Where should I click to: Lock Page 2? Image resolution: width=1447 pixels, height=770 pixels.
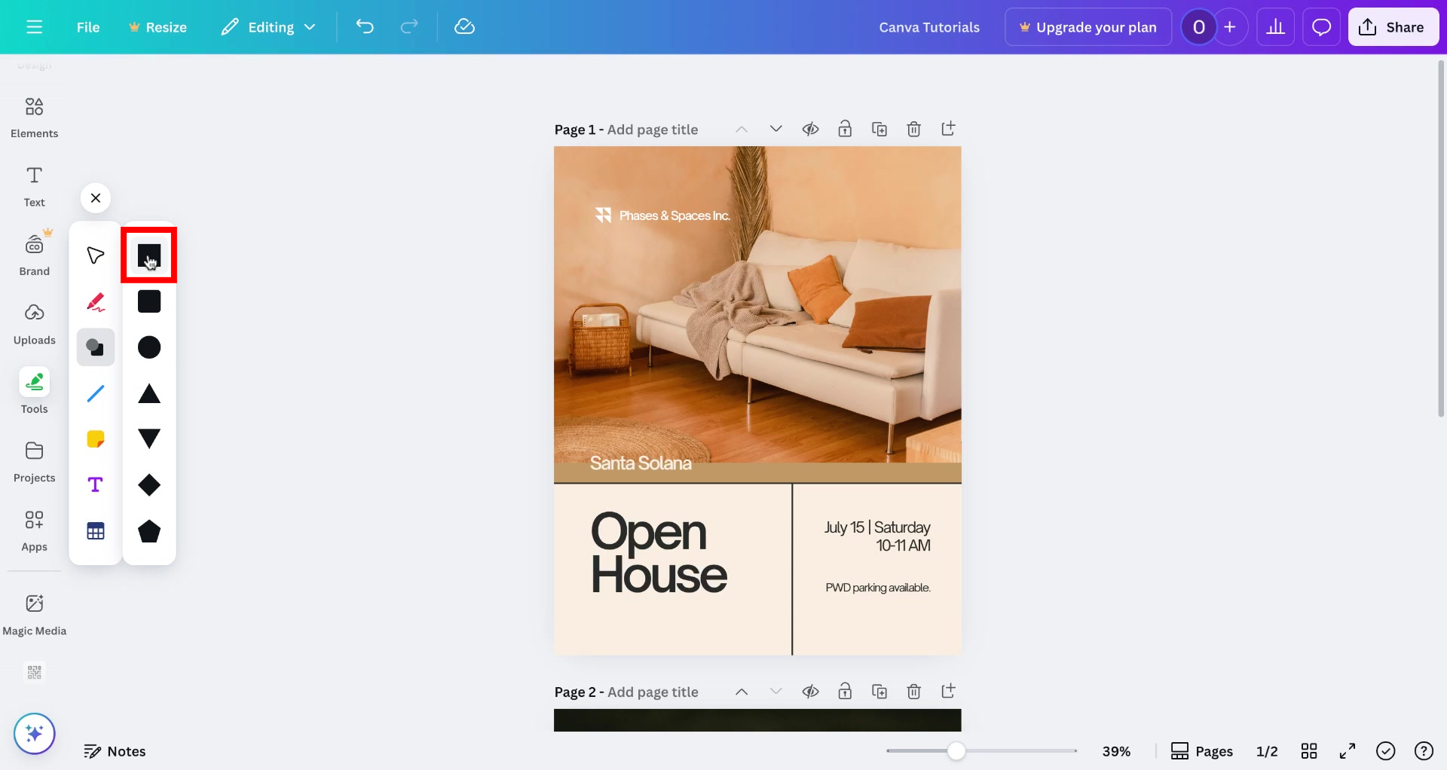coord(845,691)
